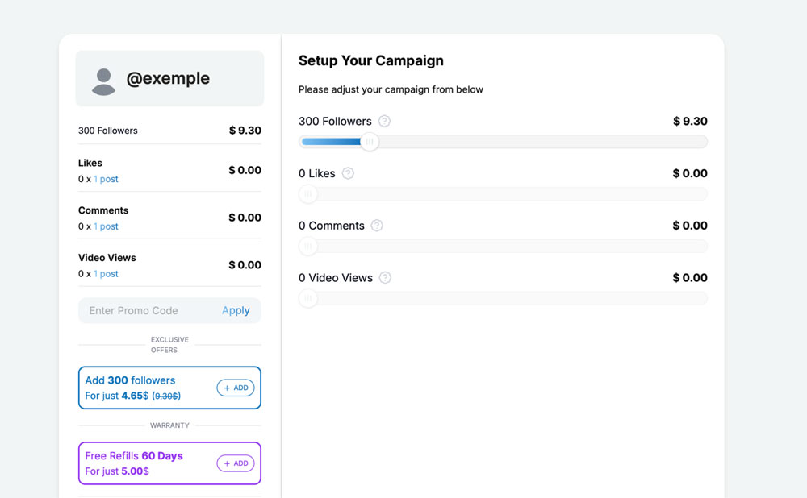Open the help tooltip icon for Comments
This screenshot has width=807, height=498.
(x=377, y=226)
